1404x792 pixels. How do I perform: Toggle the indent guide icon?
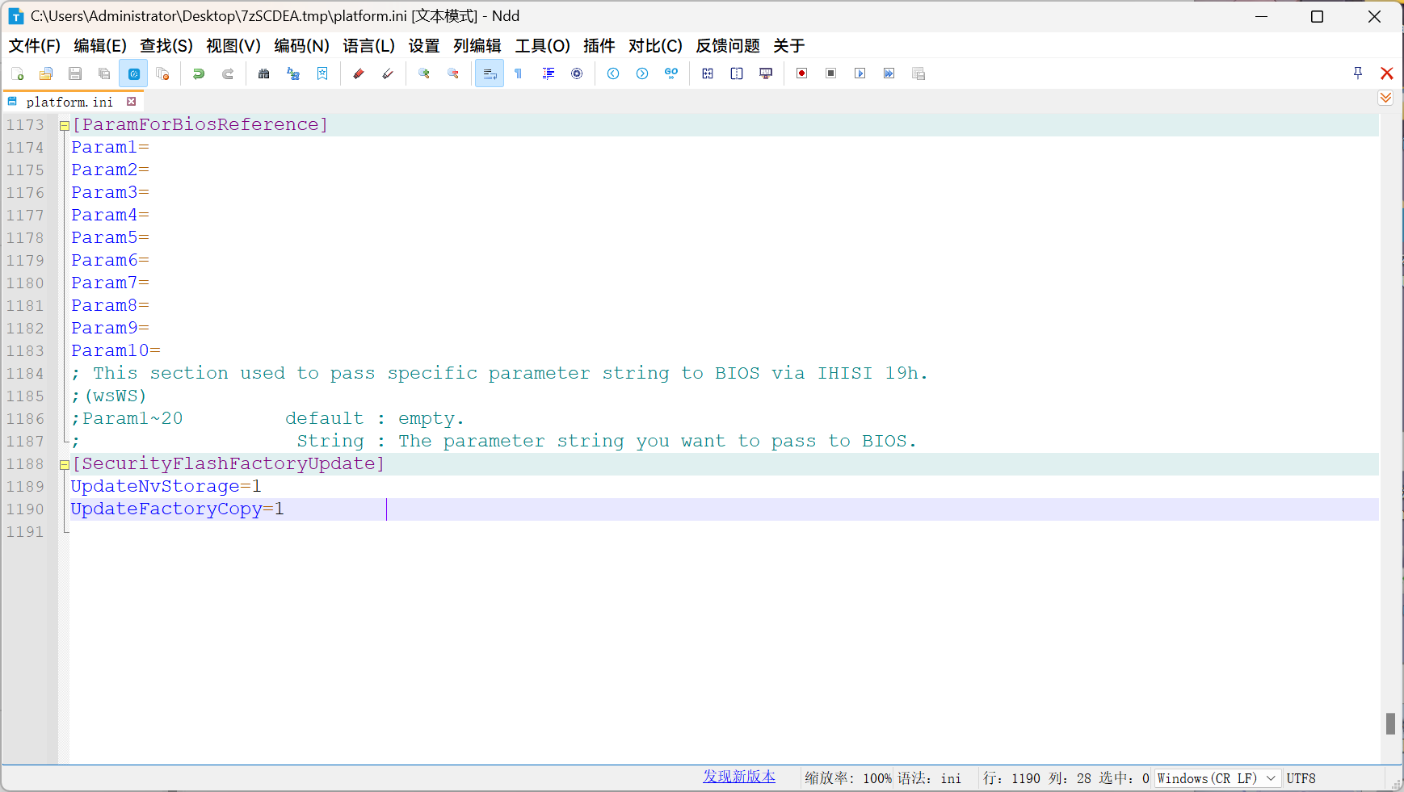click(548, 73)
